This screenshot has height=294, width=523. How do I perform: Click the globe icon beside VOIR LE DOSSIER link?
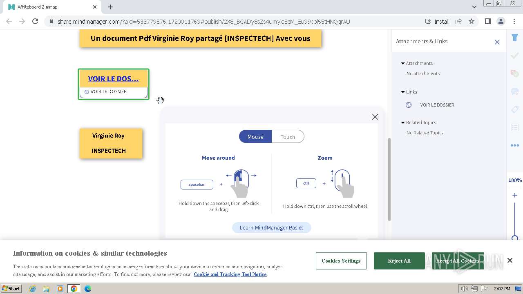coord(409,105)
